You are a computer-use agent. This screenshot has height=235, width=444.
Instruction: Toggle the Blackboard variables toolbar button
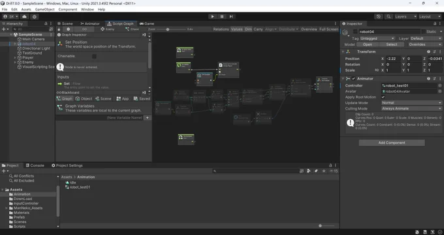coord(84,29)
